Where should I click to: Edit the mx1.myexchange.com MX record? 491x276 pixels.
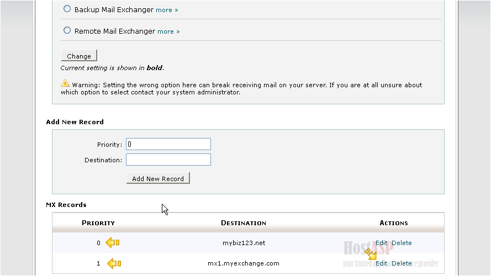382,263
